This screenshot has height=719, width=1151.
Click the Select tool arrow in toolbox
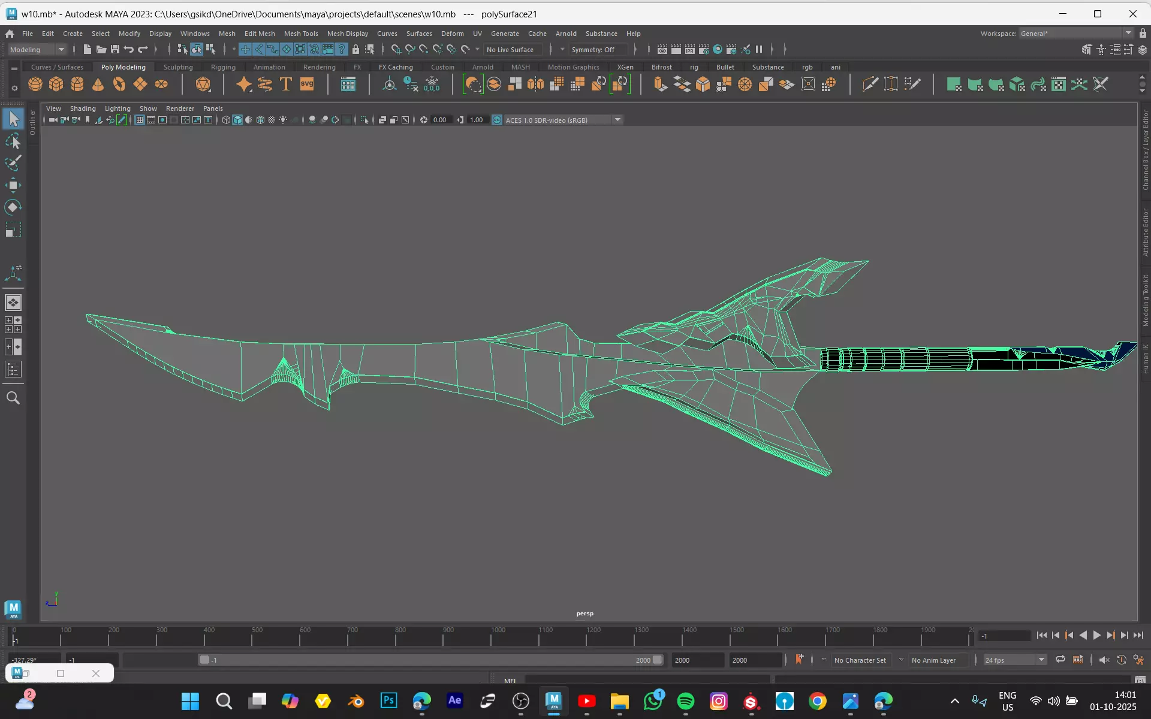point(13,119)
